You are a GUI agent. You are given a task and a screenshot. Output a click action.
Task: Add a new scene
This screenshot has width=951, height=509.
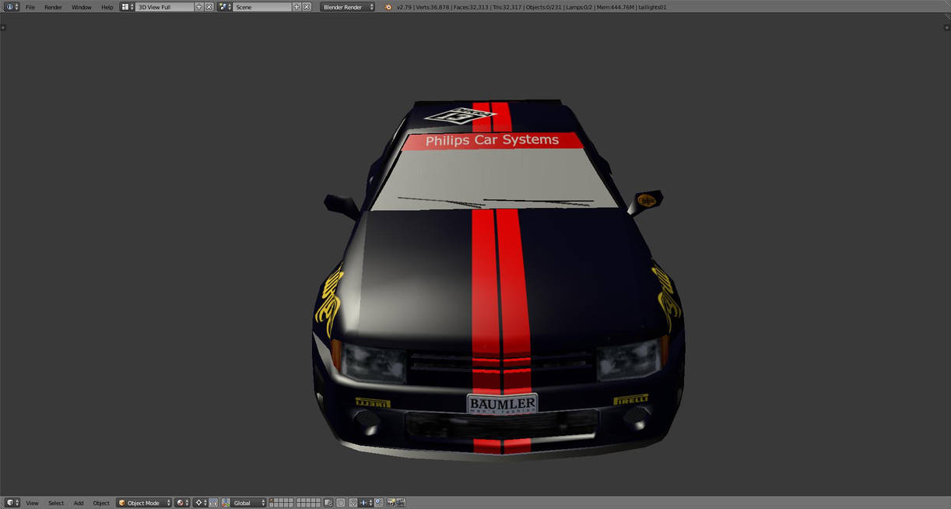pos(297,6)
